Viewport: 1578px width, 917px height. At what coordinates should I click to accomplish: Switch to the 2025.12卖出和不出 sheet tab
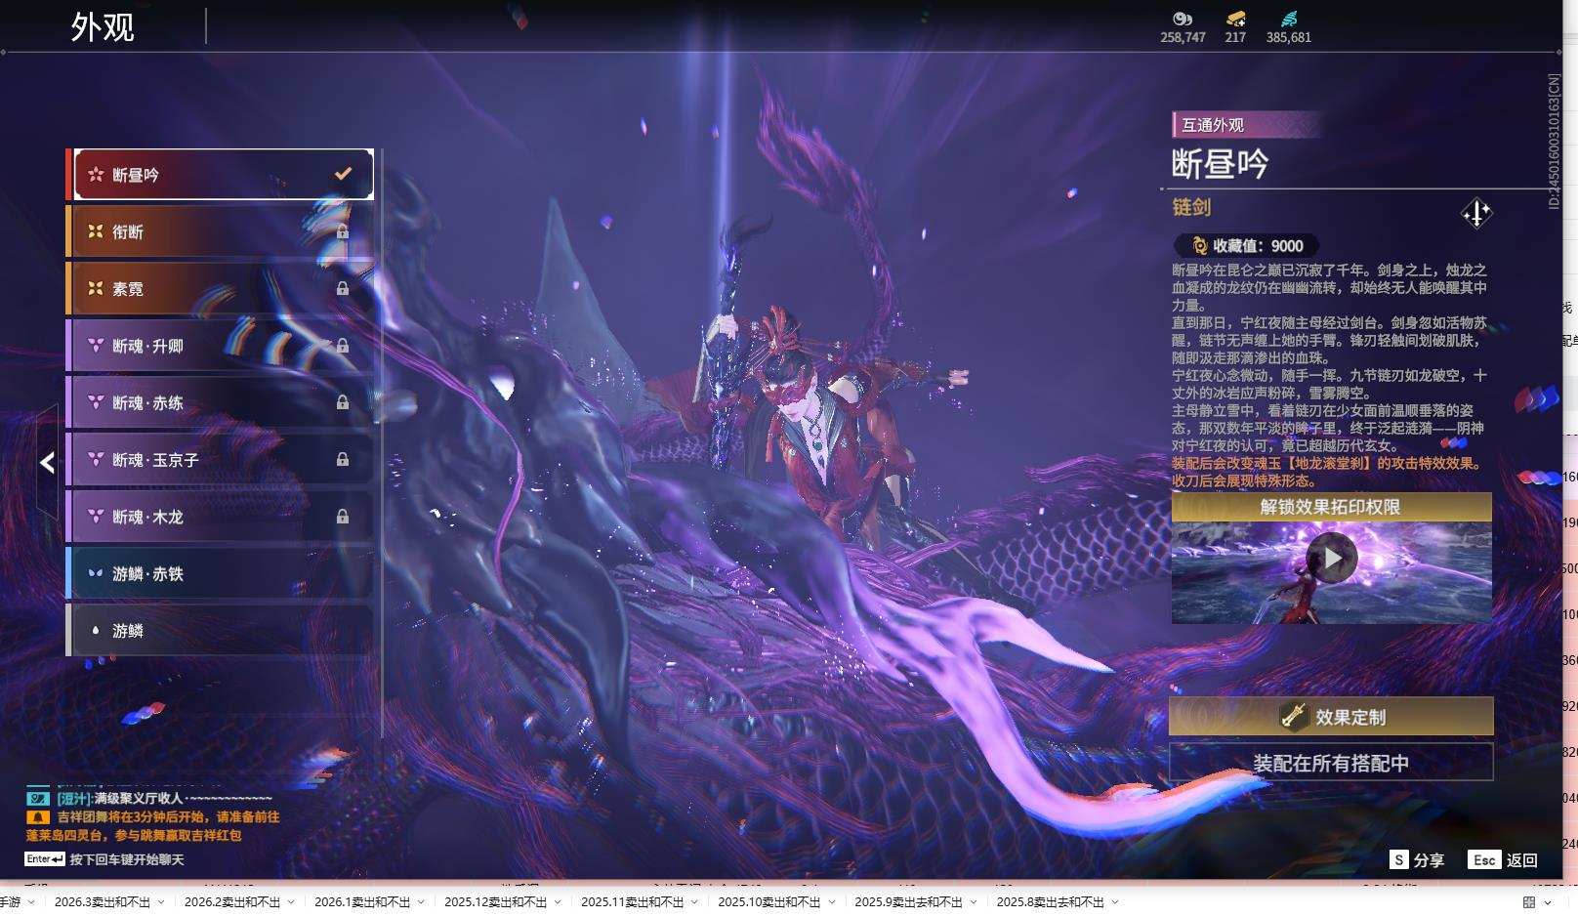coord(496,902)
